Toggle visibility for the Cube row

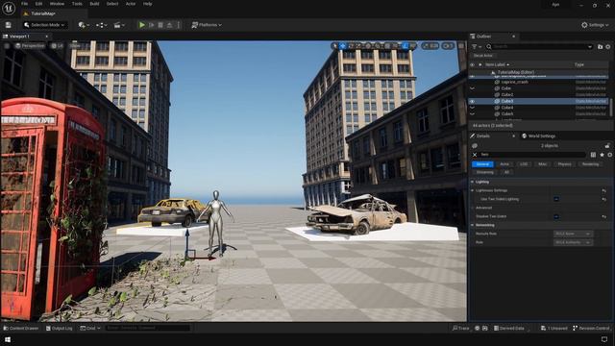point(472,88)
